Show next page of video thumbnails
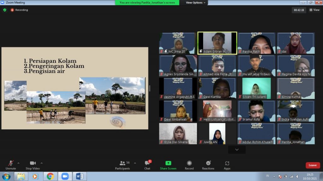Screen dimensions: 323x181 coord(237,150)
